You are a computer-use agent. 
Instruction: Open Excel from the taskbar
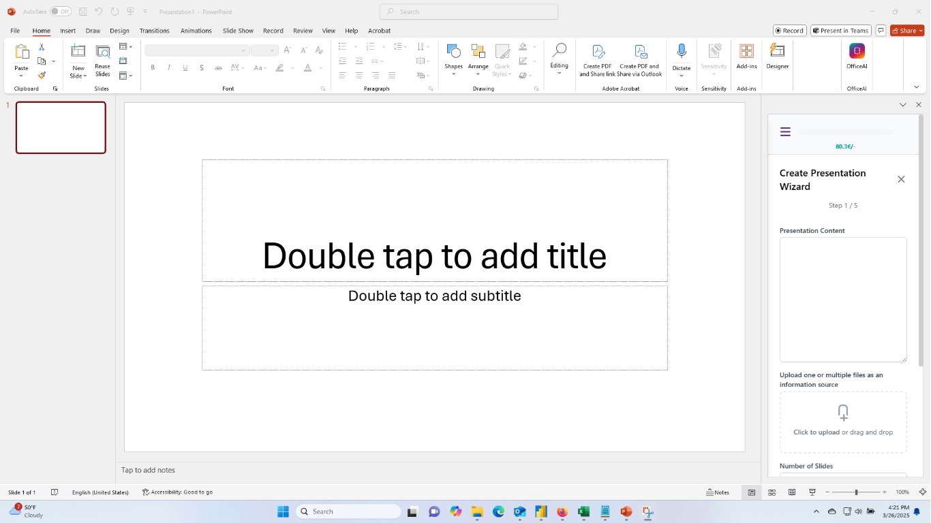(x=583, y=511)
